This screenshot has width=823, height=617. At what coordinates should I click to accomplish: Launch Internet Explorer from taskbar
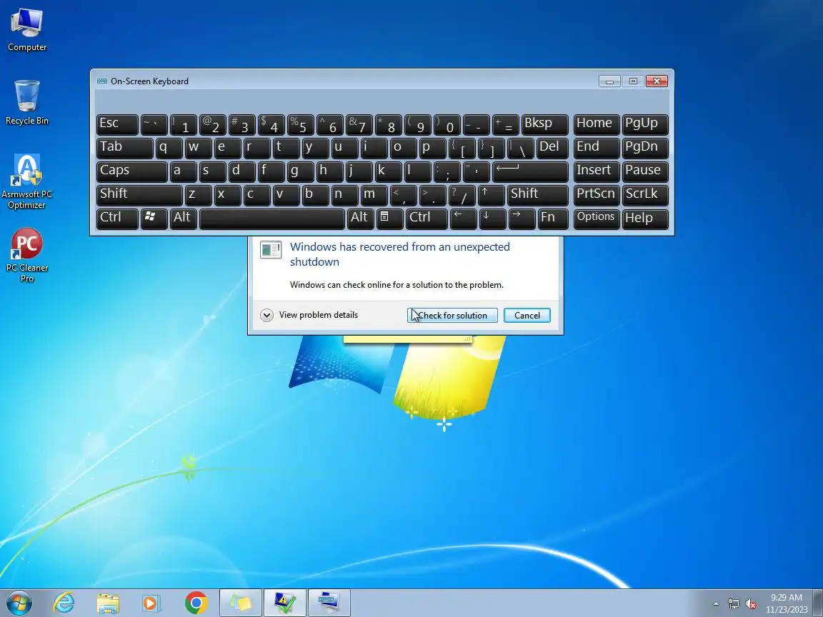click(x=64, y=603)
